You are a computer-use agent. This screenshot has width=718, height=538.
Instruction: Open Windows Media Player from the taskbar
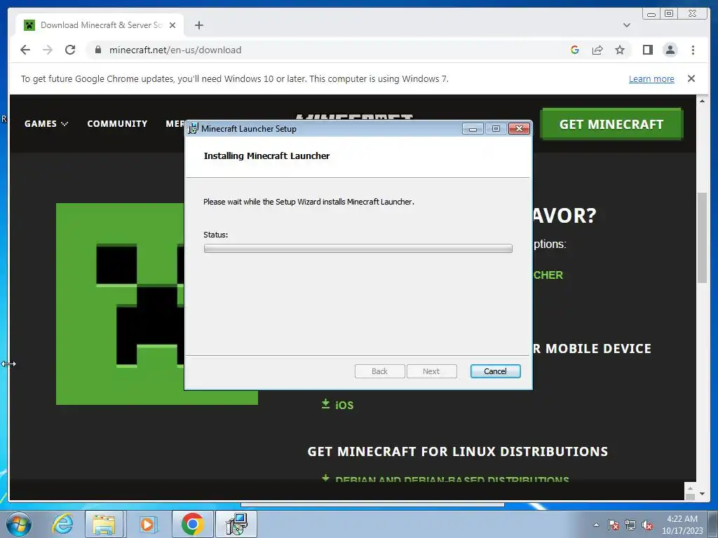pos(147,524)
